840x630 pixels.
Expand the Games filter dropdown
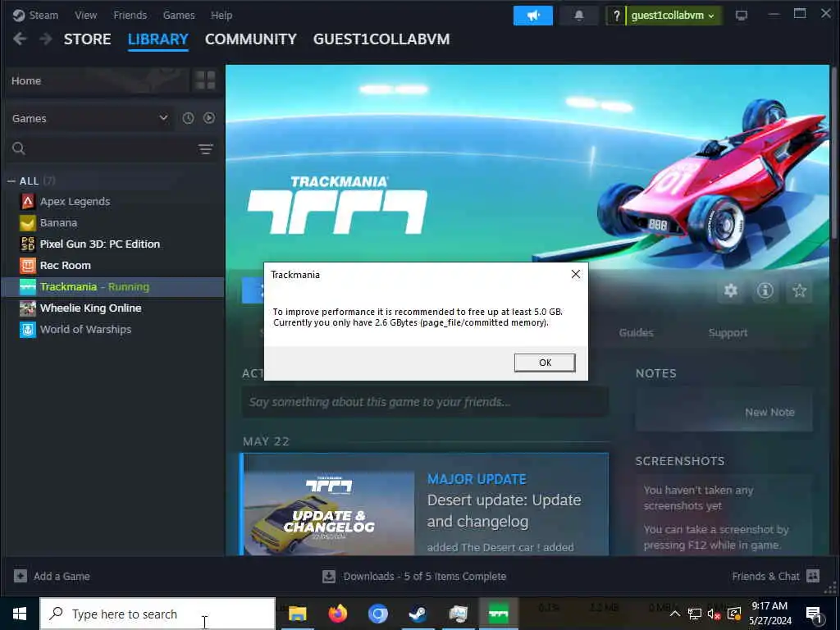pyautogui.click(x=90, y=118)
